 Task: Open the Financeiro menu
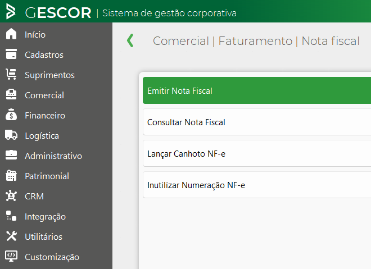pyautogui.click(x=45, y=116)
